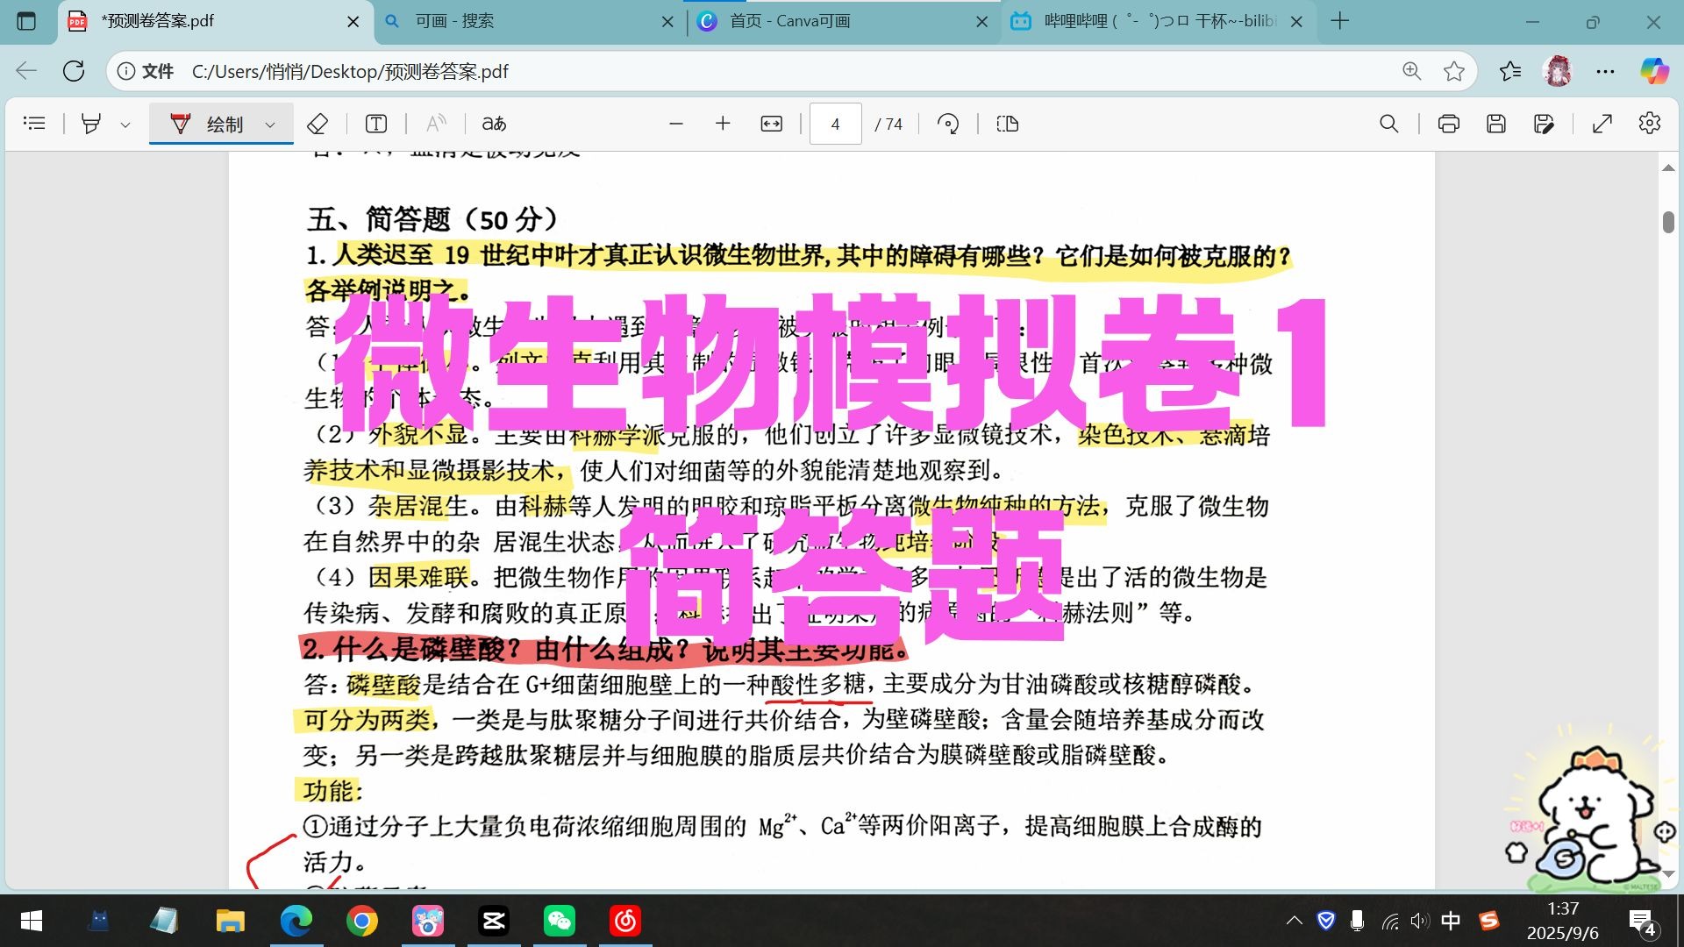Click the address bar file path
This screenshot has height=947, width=1684.
pyautogui.click(x=350, y=72)
